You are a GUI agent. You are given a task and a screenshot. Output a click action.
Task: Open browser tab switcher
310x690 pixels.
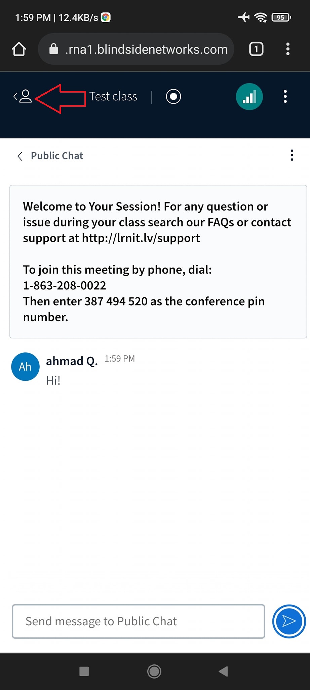point(256,49)
